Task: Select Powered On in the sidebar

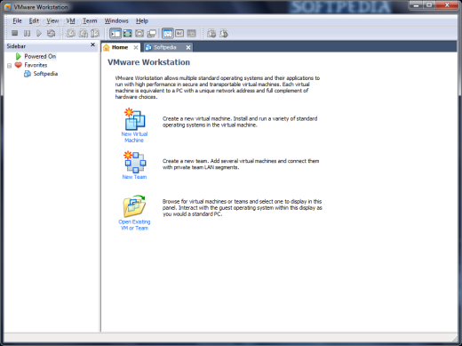Action: [40, 56]
